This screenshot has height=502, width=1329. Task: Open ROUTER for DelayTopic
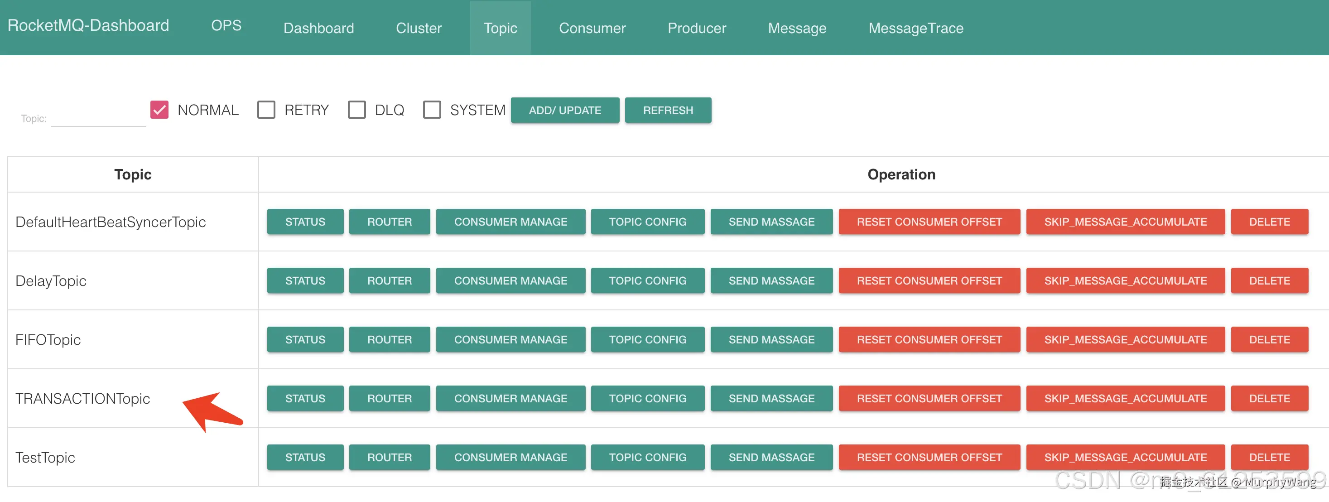click(x=389, y=280)
